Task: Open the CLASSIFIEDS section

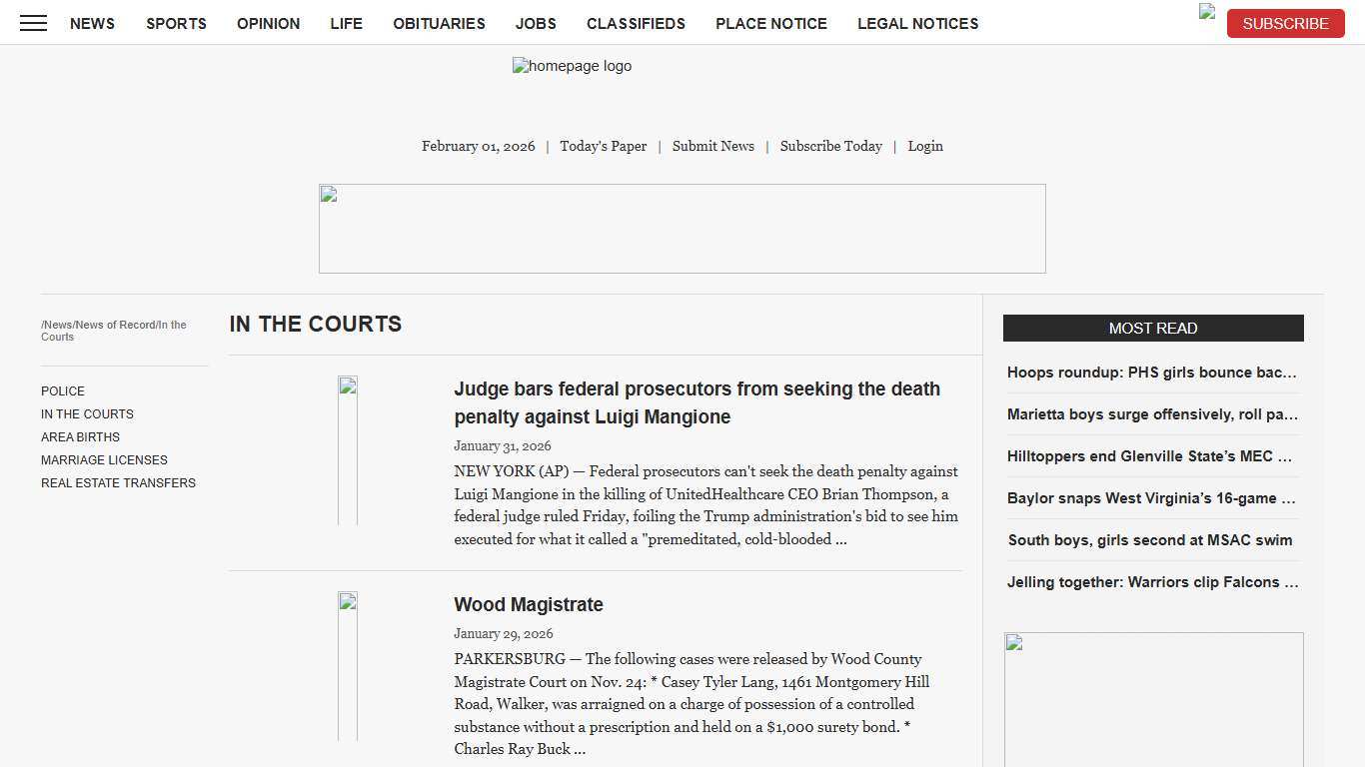Action: click(636, 23)
